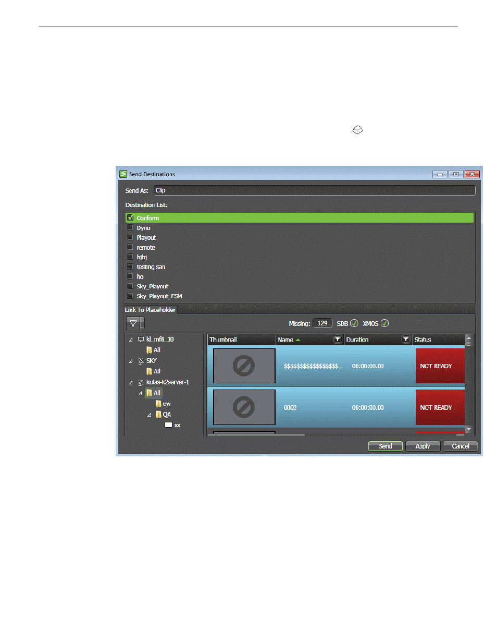Select the QA folder icon
Screen dimensions: 497x644
158,415
